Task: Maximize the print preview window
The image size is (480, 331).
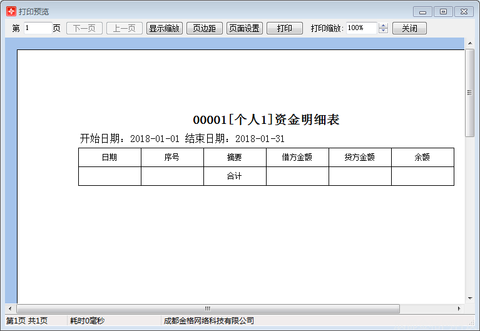Action: pyautogui.click(x=443, y=11)
